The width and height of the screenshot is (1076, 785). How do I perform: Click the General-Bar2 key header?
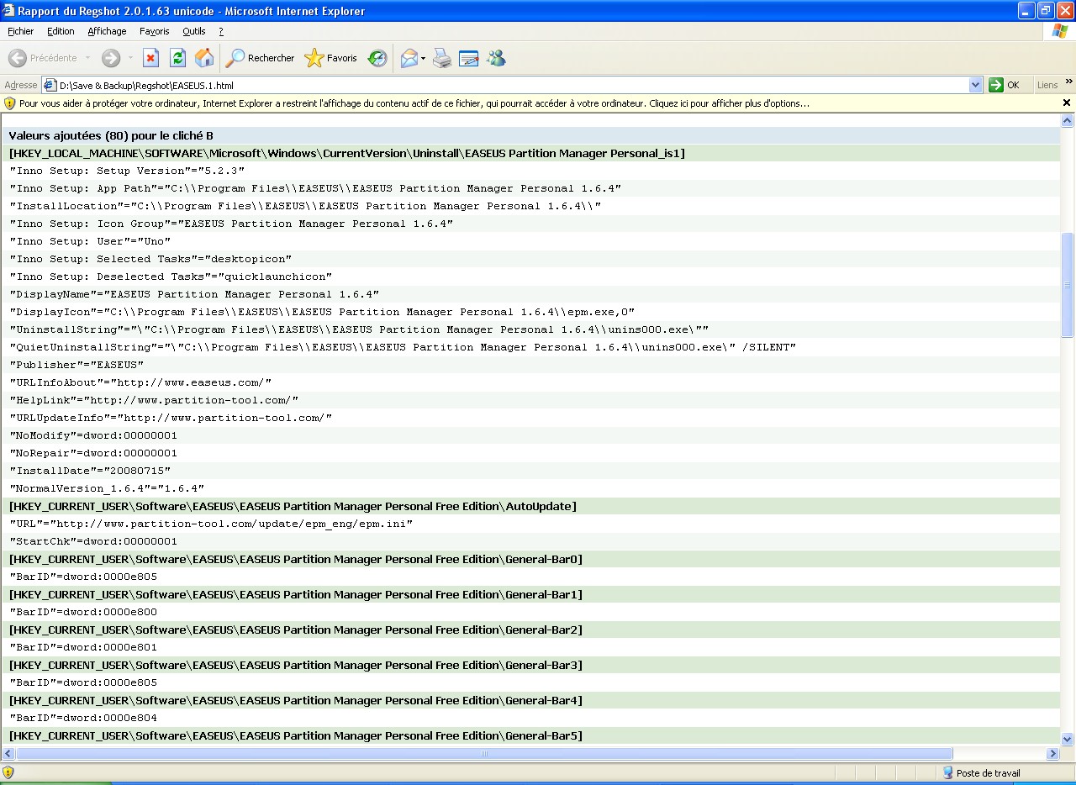[296, 630]
